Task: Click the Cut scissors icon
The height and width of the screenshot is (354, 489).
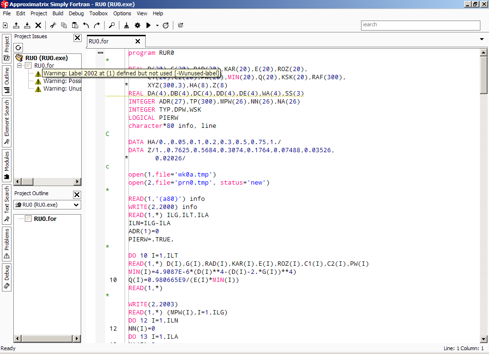Action: pos(53,25)
